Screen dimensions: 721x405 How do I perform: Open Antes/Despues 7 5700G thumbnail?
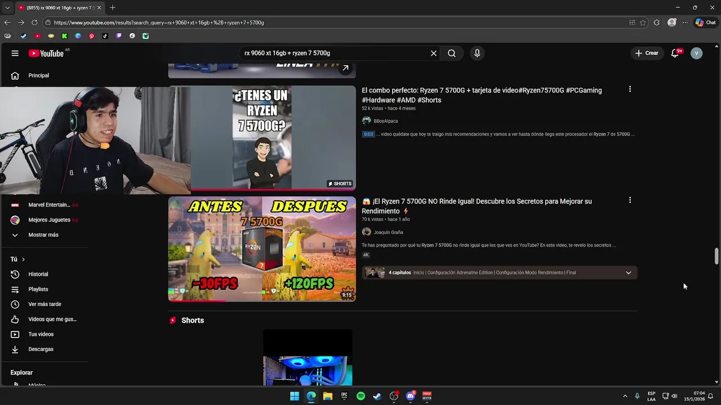[262, 249]
